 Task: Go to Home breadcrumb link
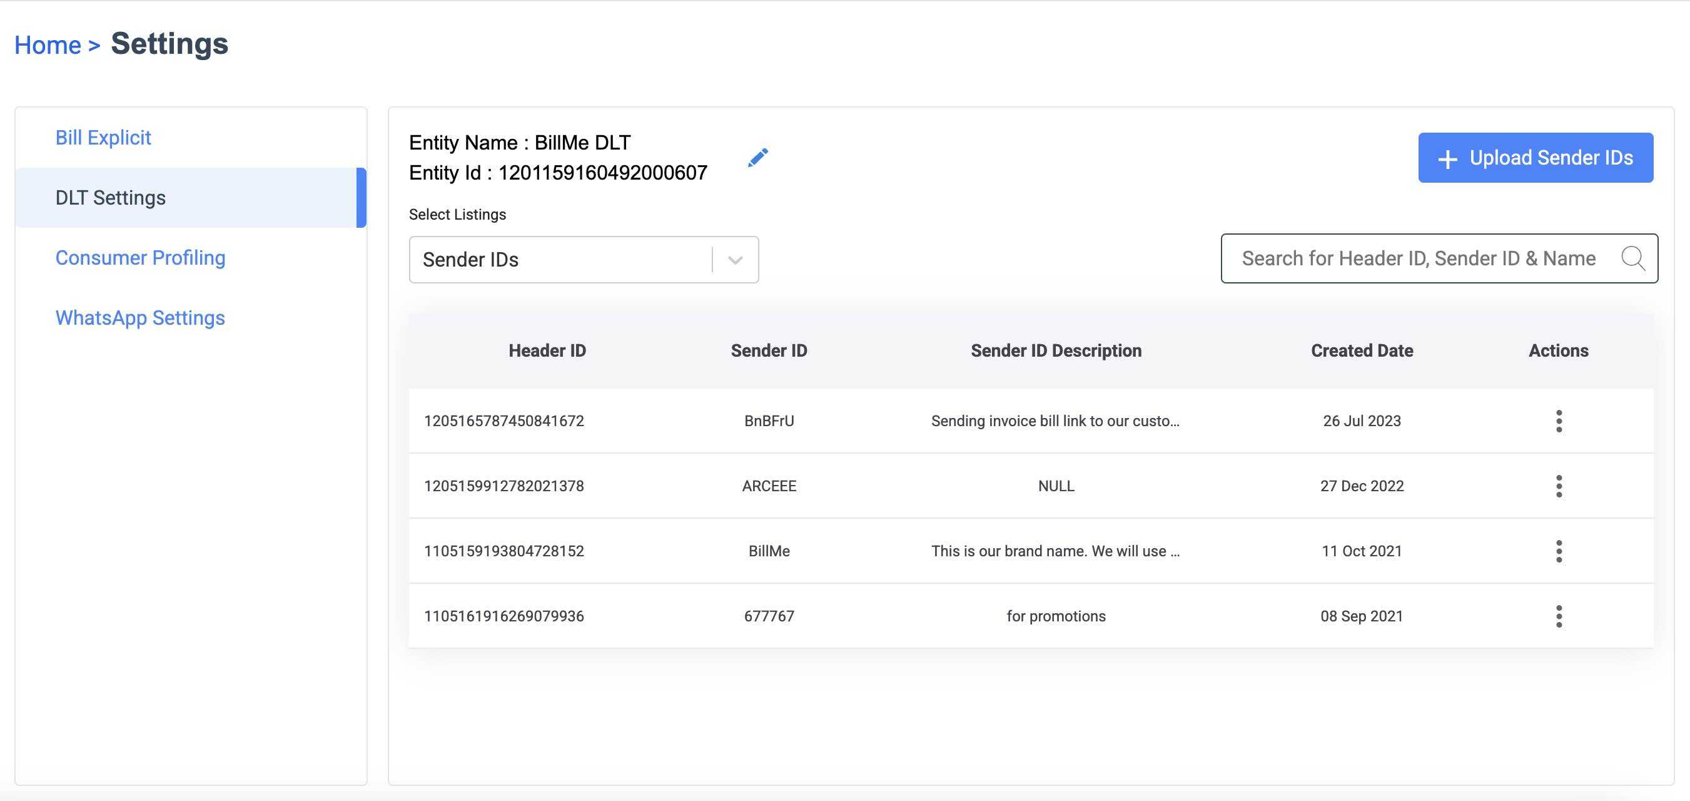point(48,45)
